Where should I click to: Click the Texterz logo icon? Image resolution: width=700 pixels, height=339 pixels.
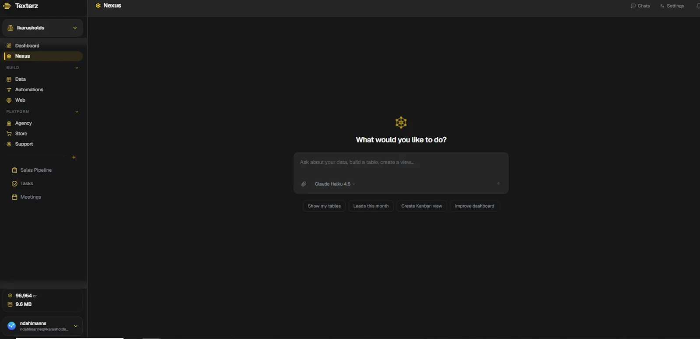point(7,6)
